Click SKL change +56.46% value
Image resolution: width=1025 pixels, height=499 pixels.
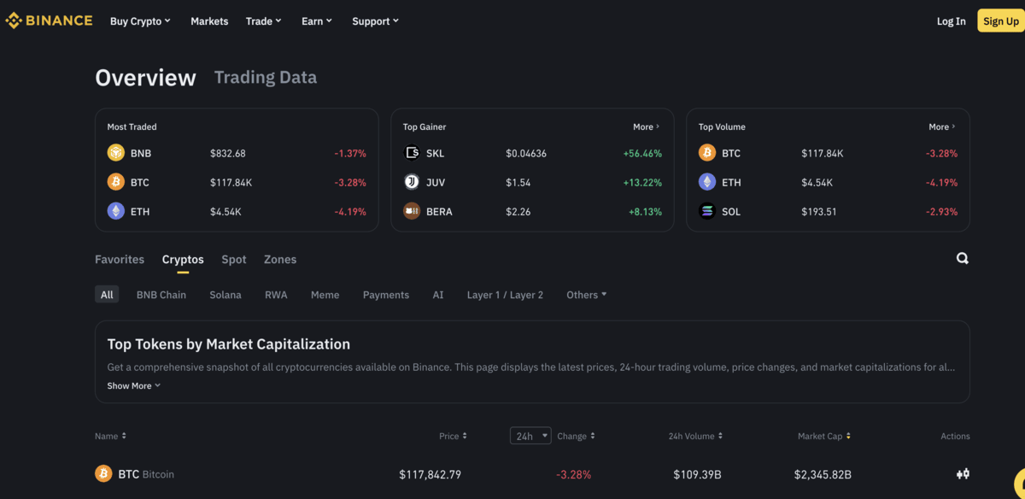point(642,153)
